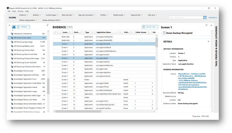Viewport: 232px width, 133px height.
Task: Open the Media categorization filter dropdown
Action: tap(28, 20)
